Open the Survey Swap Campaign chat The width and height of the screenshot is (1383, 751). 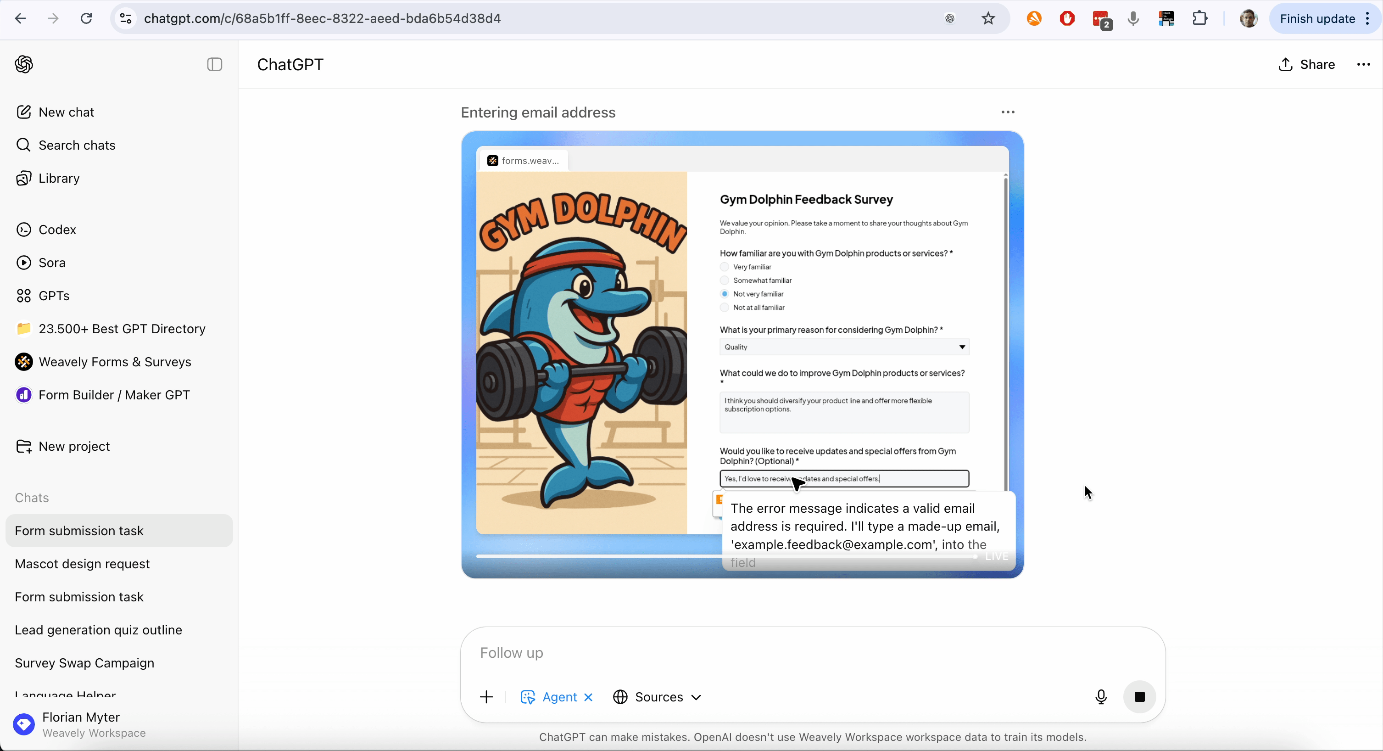coord(119,663)
